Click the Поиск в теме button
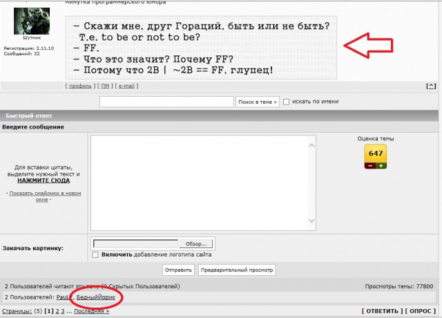 (258, 102)
